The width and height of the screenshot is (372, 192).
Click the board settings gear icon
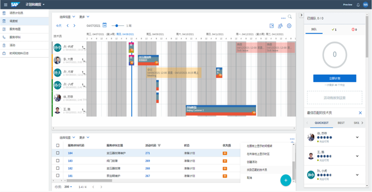tap(289, 26)
